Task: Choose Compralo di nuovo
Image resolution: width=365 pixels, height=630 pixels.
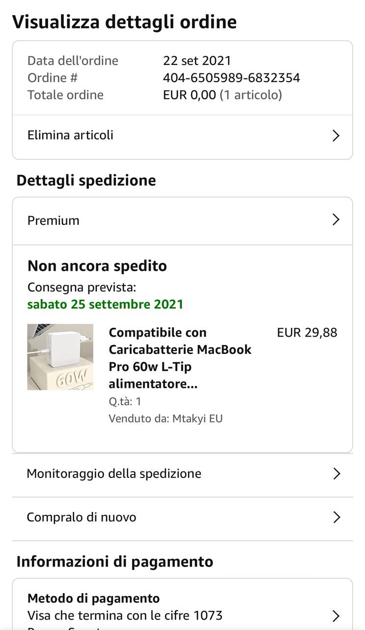Action: coord(82,517)
